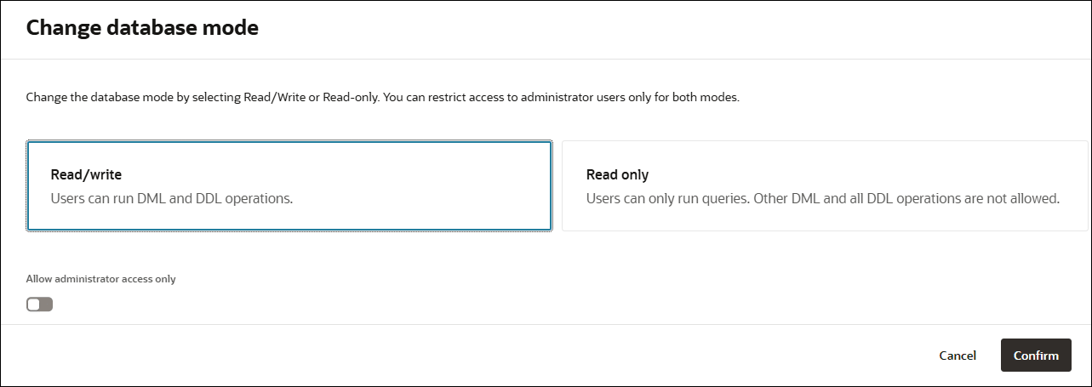Click the Cancel button
Image resolution: width=1092 pixels, height=387 pixels.
tap(958, 356)
